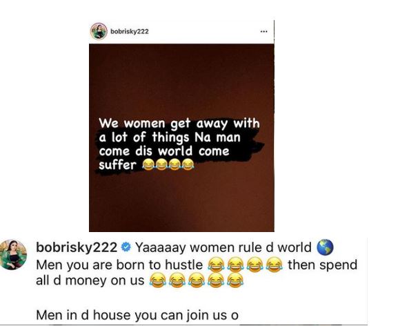Click the dark brown post image
409x326 pixels.
(x=181, y=137)
